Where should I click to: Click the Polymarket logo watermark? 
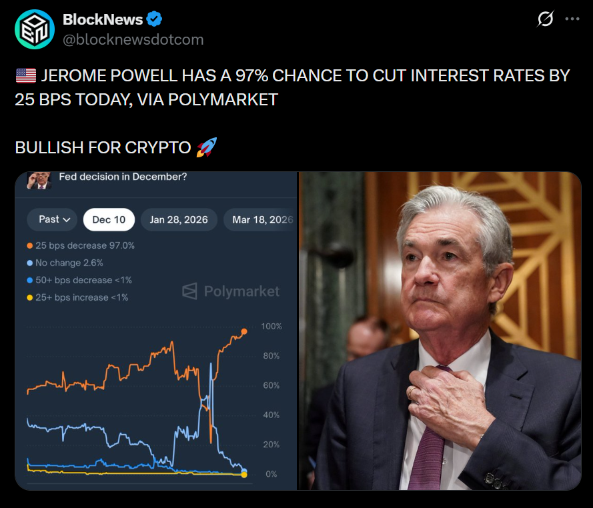pos(231,291)
